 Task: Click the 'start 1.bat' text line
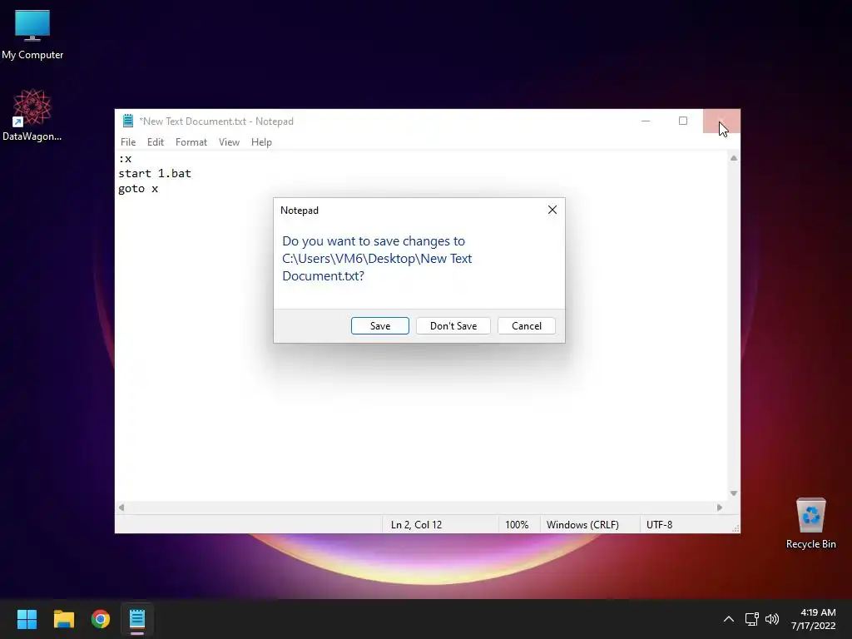click(155, 173)
